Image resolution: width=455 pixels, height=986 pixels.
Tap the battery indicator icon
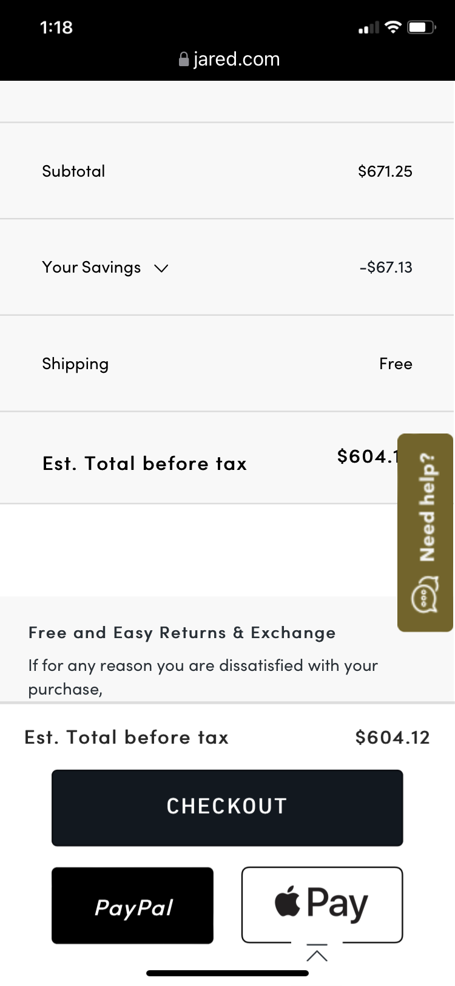click(421, 27)
